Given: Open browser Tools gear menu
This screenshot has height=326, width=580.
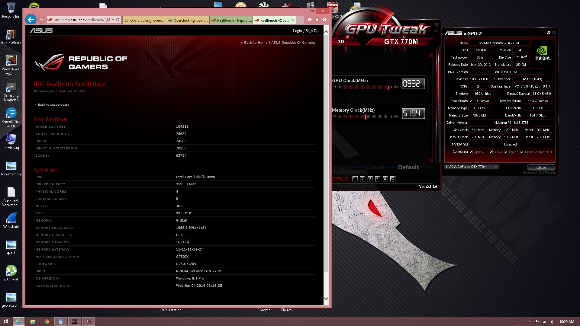Looking at the screenshot, I should click(324, 20).
